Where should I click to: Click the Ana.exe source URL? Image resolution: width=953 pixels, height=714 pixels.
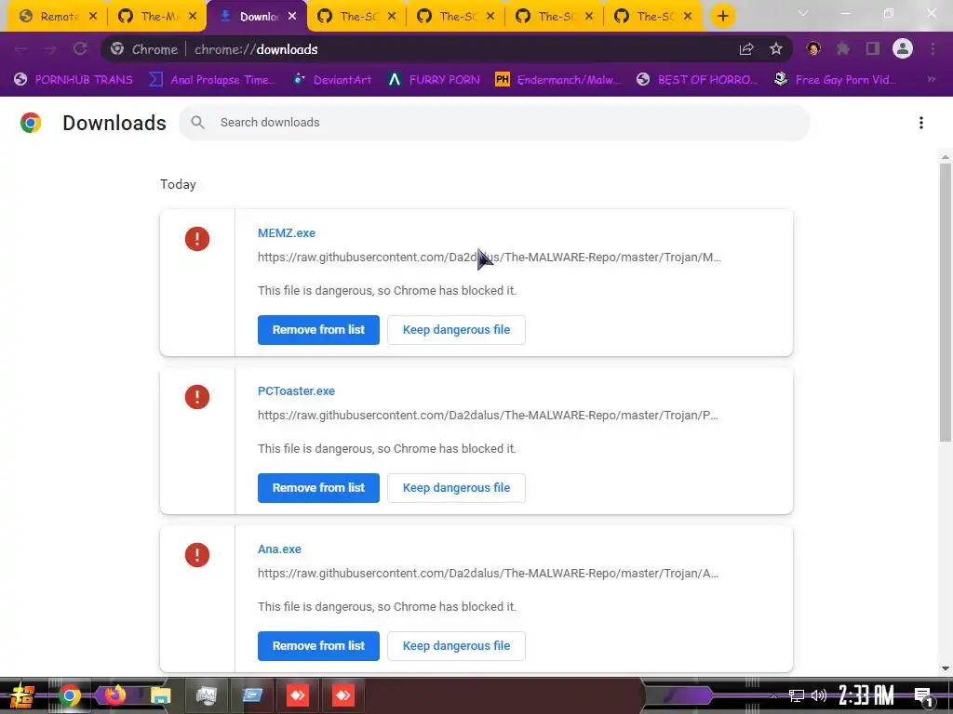[488, 573]
